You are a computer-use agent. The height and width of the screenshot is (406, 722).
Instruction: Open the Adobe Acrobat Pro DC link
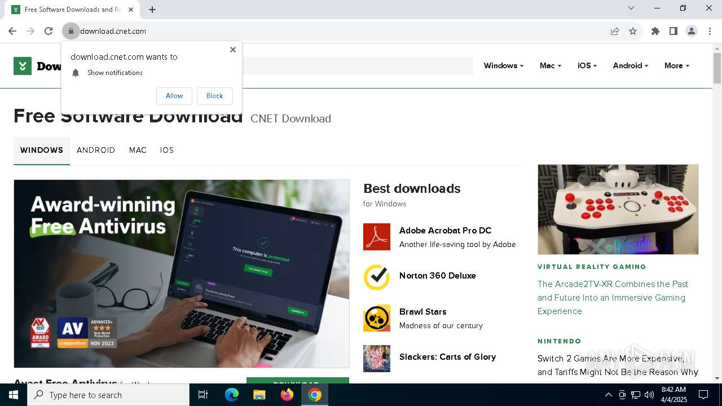[445, 231]
